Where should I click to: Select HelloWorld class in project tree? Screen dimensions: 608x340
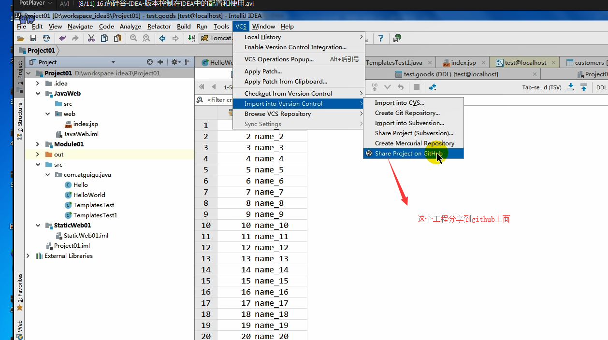click(89, 195)
